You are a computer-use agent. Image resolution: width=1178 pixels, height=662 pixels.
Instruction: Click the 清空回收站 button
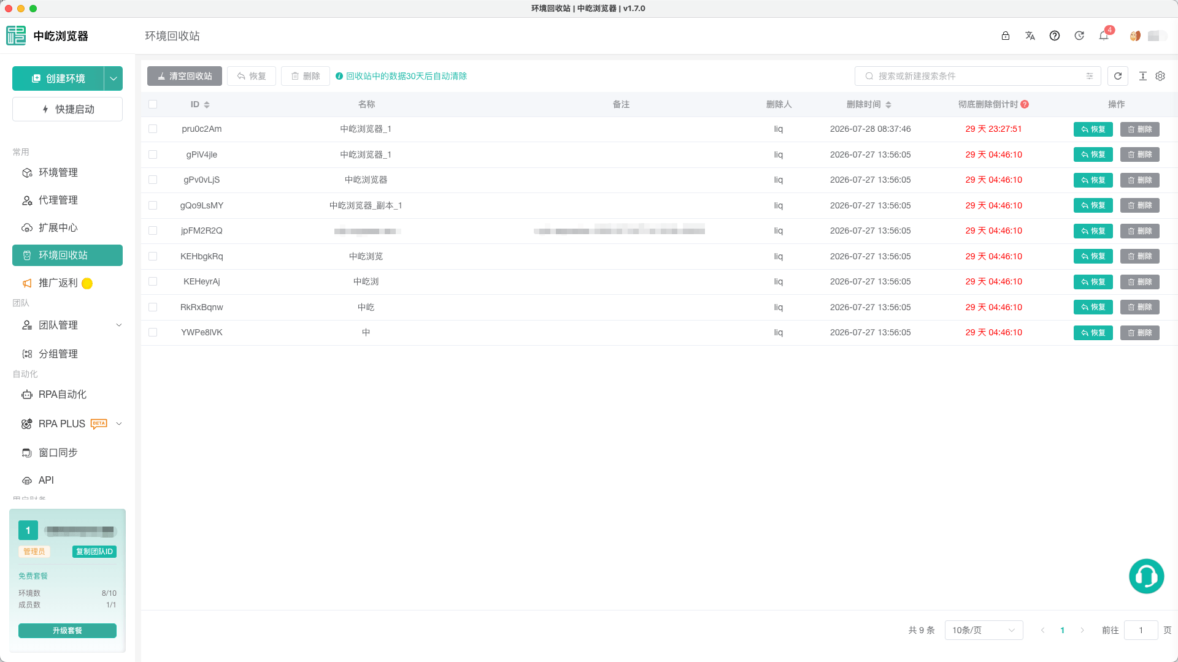185,76
